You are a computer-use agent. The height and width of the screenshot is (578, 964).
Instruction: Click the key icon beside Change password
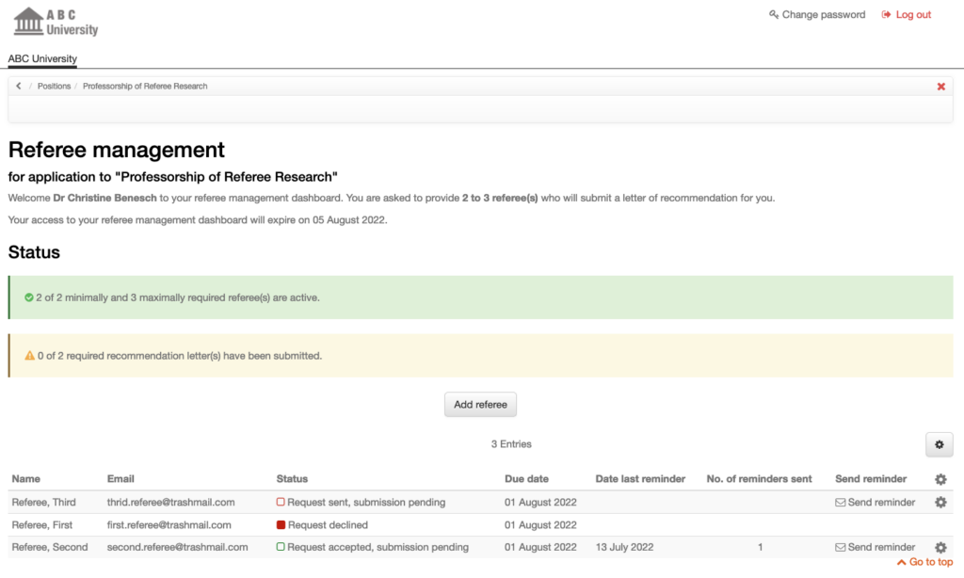[x=773, y=14]
